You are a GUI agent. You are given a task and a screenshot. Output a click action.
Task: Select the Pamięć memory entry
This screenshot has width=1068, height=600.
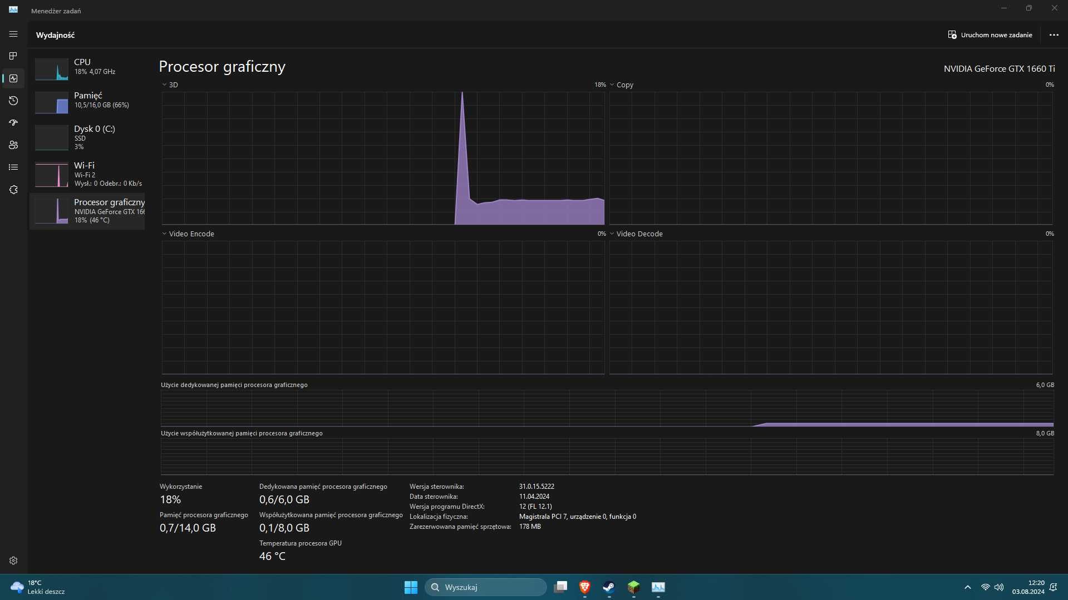pyautogui.click(x=87, y=101)
